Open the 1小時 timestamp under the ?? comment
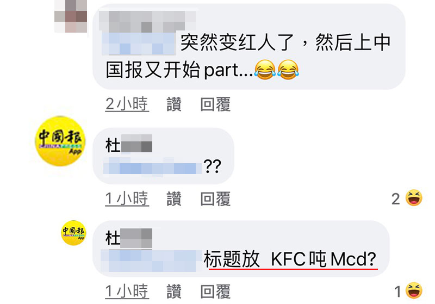 [127, 198]
